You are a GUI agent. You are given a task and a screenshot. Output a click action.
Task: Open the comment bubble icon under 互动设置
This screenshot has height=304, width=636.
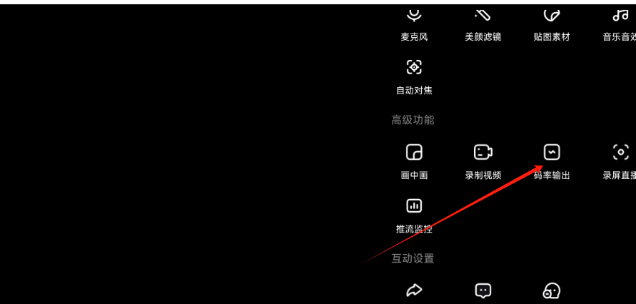point(483,291)
